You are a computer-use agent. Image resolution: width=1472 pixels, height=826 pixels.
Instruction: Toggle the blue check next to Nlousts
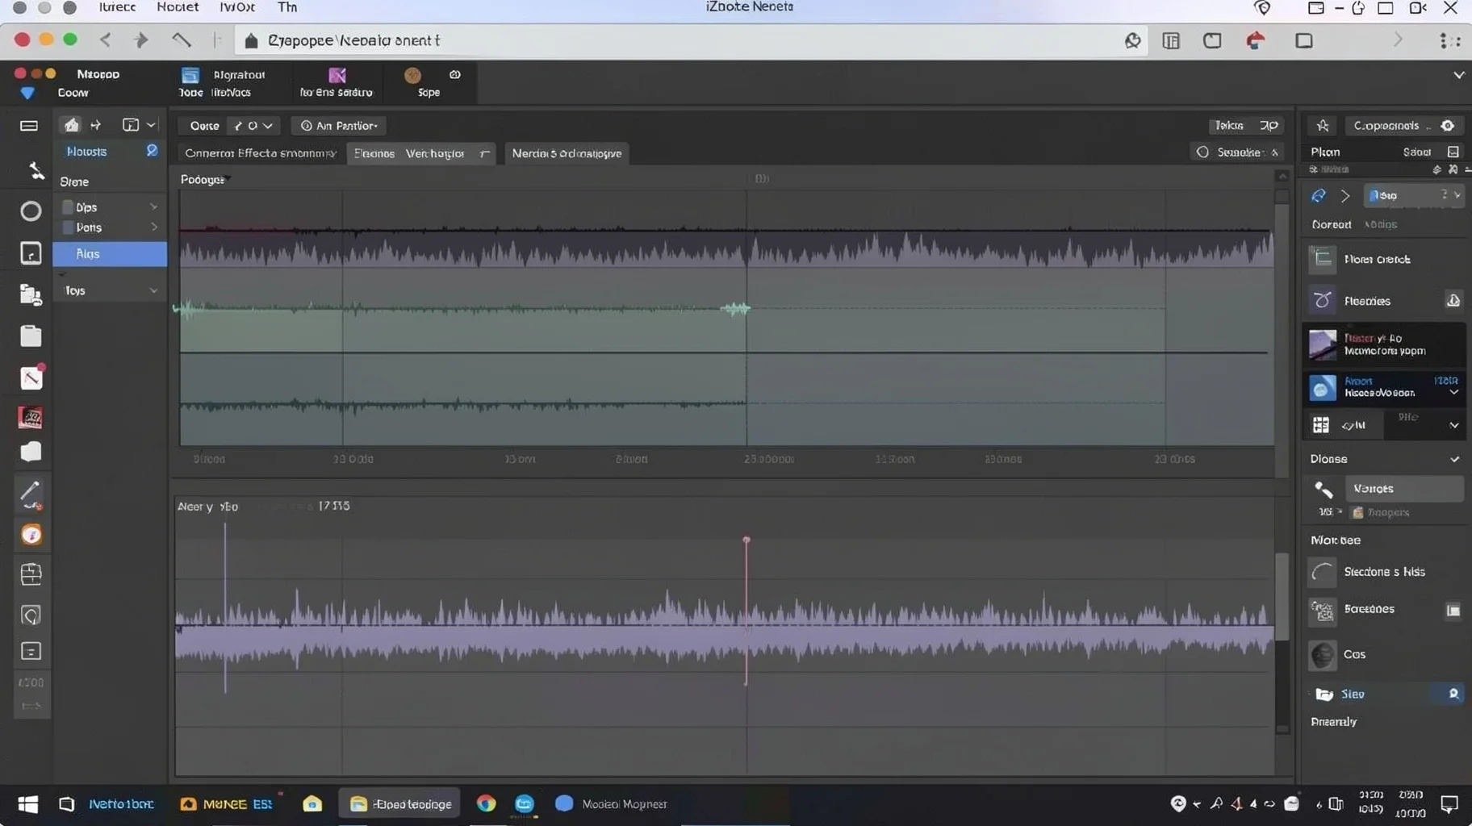point(151,151)
